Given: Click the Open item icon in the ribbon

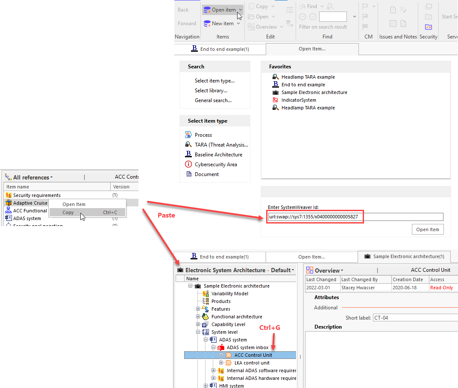Looking at the screenshot, I should click(207, 10).
